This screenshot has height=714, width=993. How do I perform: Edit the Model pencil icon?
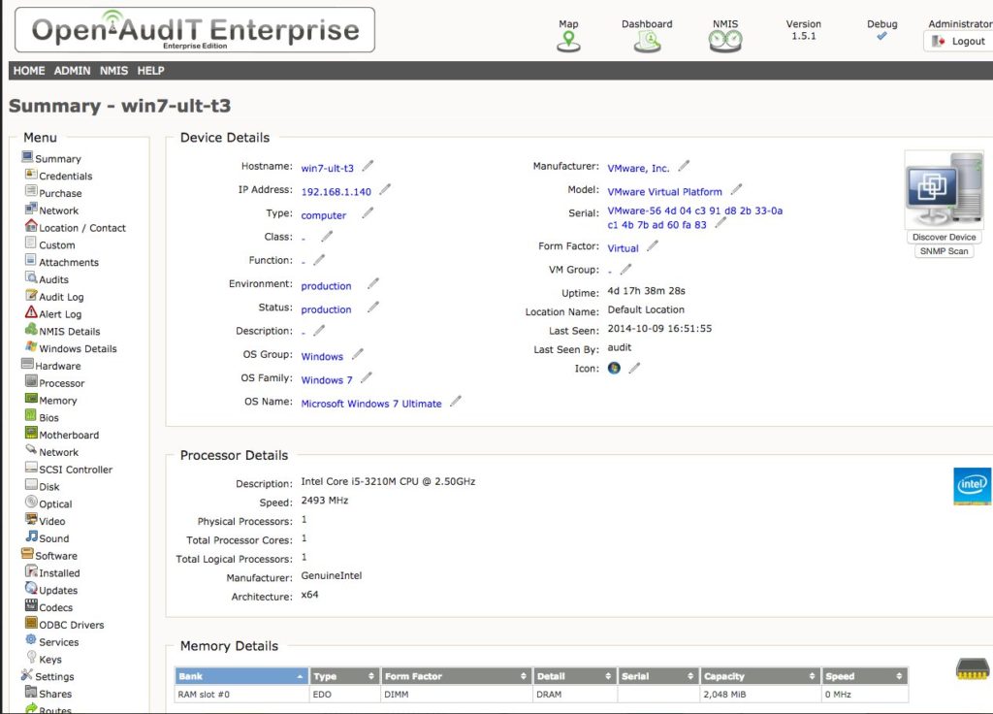point(736,189)
